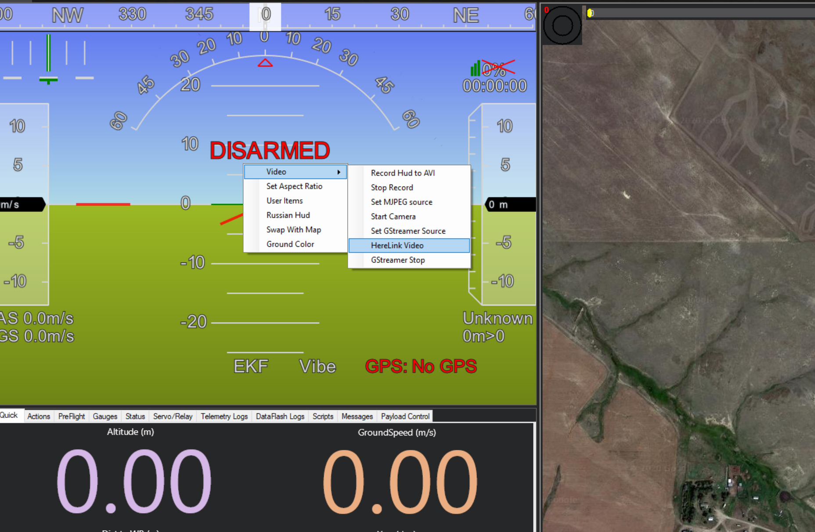Click the circular joystick icon on map
The image size is (815, 532).
pos(563,25)
